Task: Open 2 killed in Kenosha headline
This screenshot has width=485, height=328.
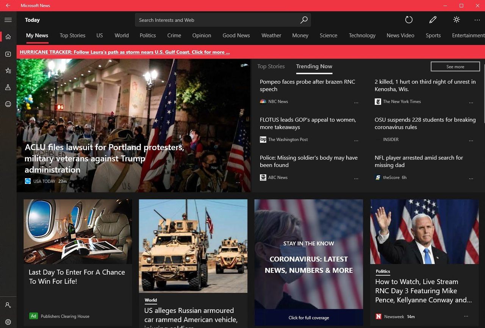Action: 425,85
